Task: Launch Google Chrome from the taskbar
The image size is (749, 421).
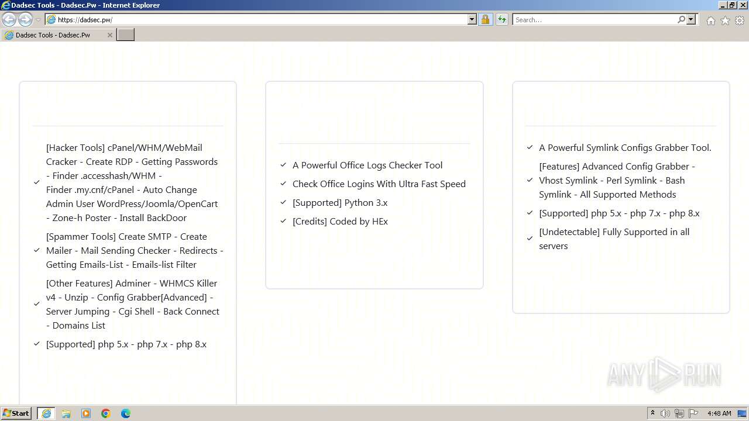Action: click(x=106, y=413)
